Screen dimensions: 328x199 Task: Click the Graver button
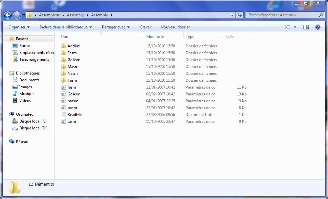click(x=145, y=27)
